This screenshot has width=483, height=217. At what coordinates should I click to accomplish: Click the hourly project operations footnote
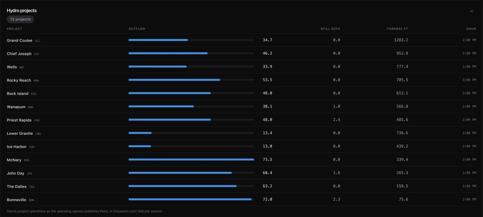pyautogui.click(x=85, y=211)
